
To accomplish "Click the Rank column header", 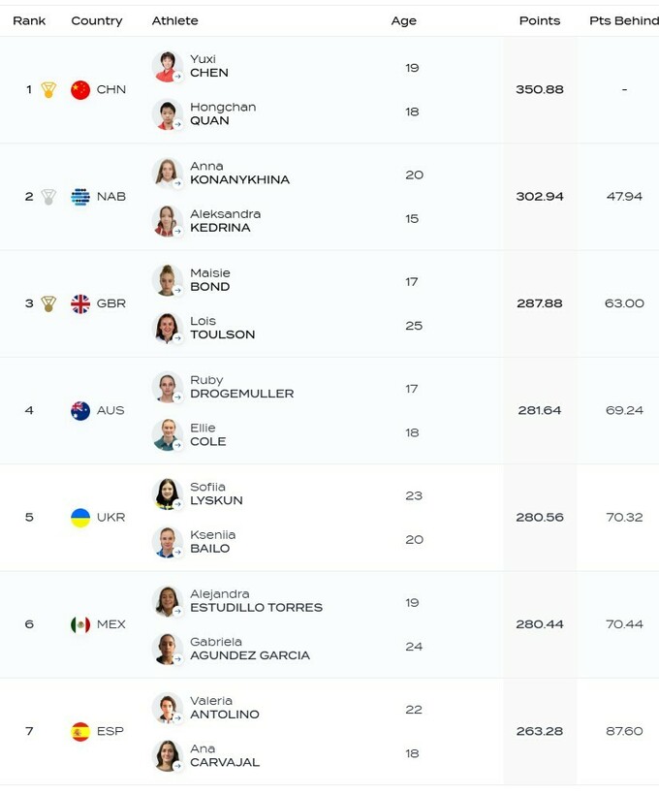I will tap(29, 20).
